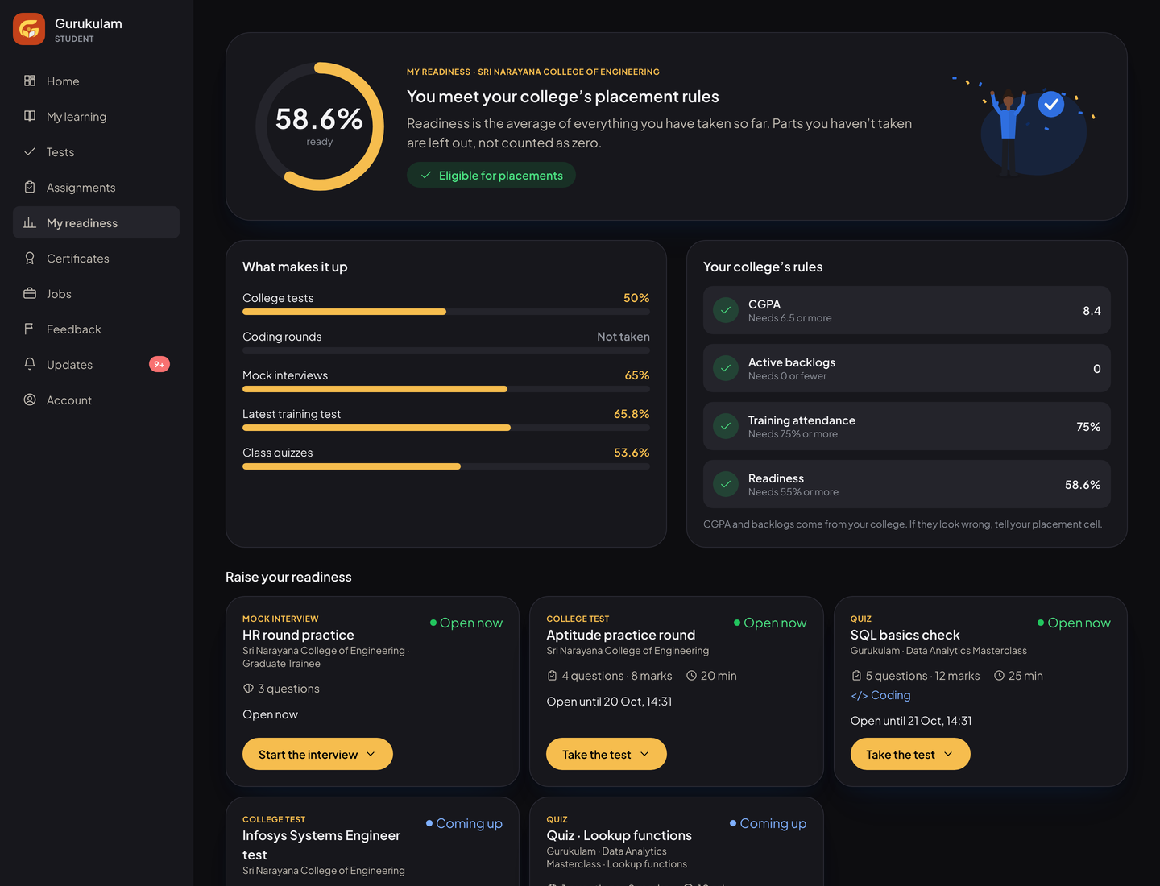
Task: Click the Latest training test 65.8% value
Action: [x=632, y=414]
